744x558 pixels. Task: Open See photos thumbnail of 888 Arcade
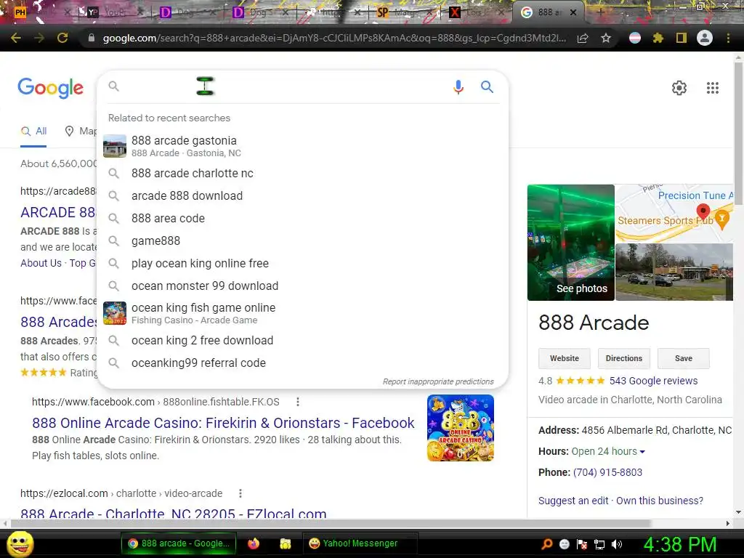pos(571,243)
